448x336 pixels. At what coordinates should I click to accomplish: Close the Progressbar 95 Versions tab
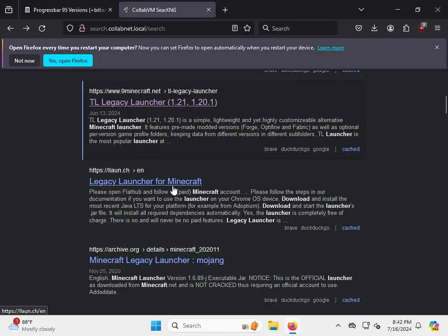tap(110, 10)
